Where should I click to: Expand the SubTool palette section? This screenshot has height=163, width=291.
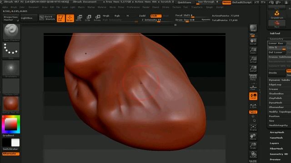275,34
